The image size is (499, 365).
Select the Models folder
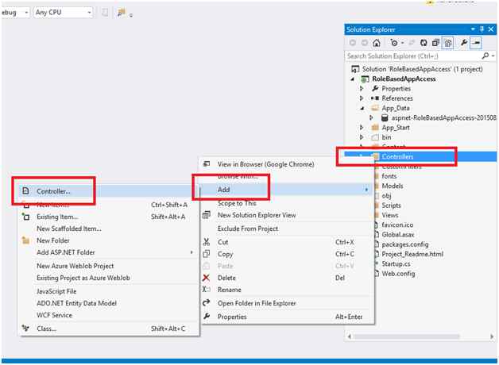[x=392, y=186]
